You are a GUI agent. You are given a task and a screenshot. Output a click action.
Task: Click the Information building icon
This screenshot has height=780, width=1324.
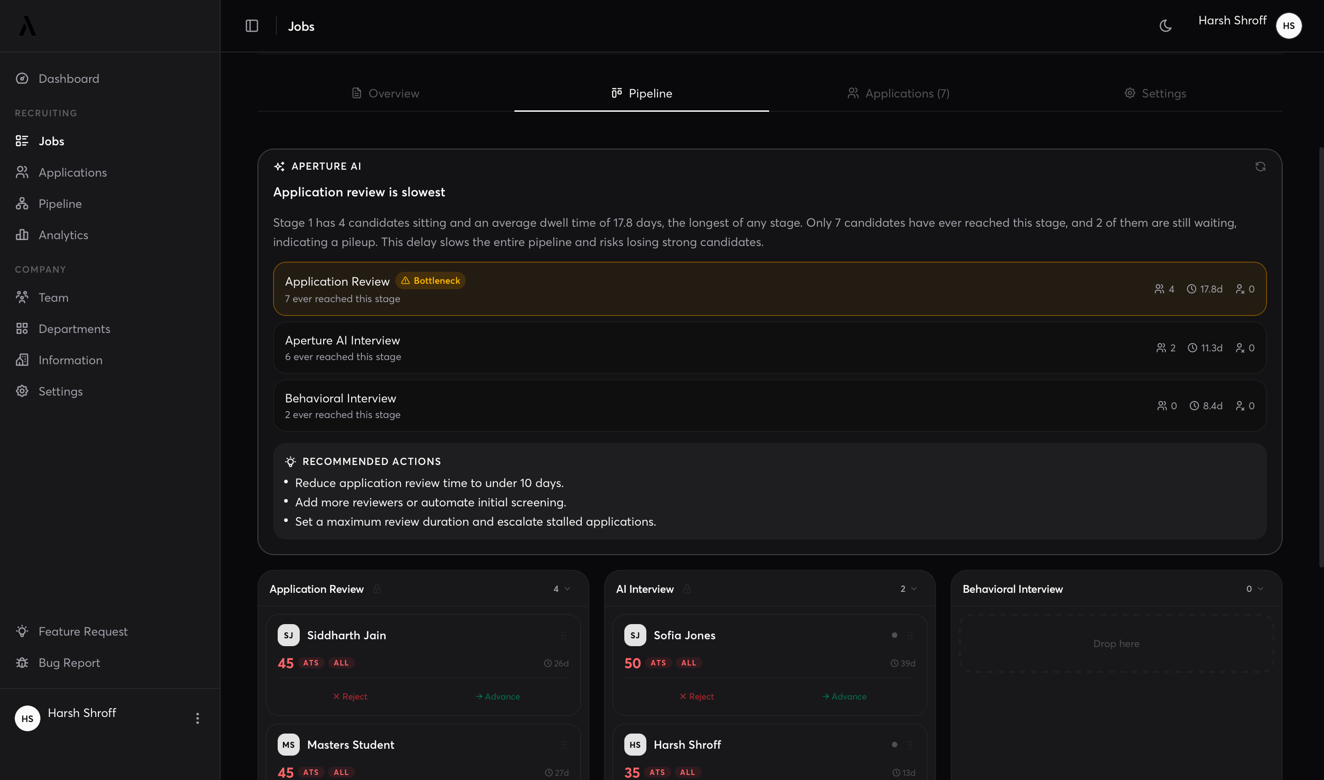[22, 360]
